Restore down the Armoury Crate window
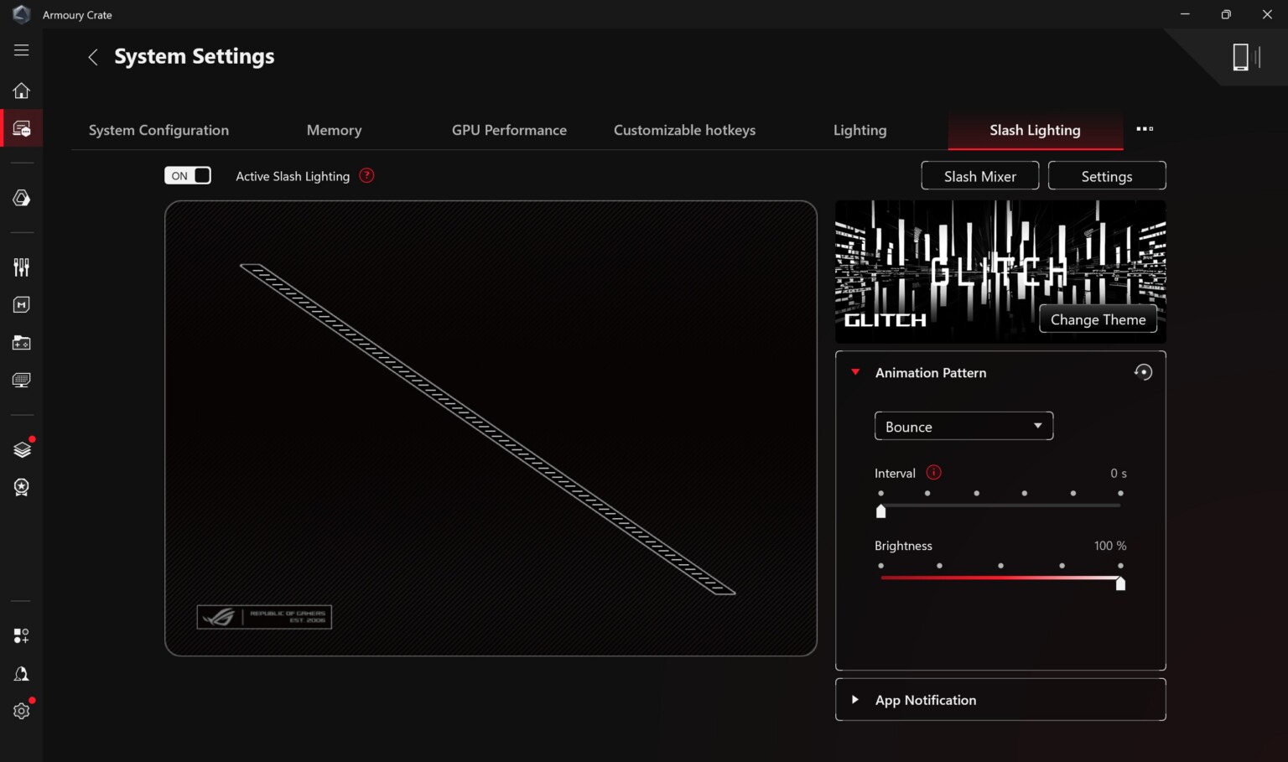The height and width of the screenshot is (762, 1288). click(1226, 14)
